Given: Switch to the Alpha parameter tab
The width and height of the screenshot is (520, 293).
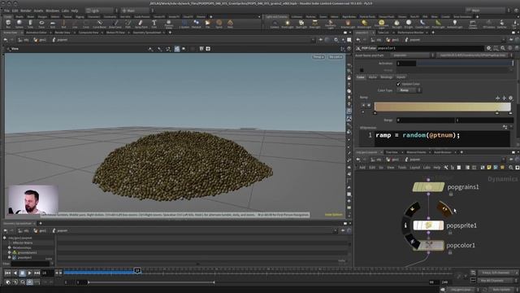Looking at the screenshot, I should pos(373,77).
